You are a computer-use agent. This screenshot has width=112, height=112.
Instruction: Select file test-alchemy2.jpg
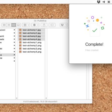tap(31, 33)
